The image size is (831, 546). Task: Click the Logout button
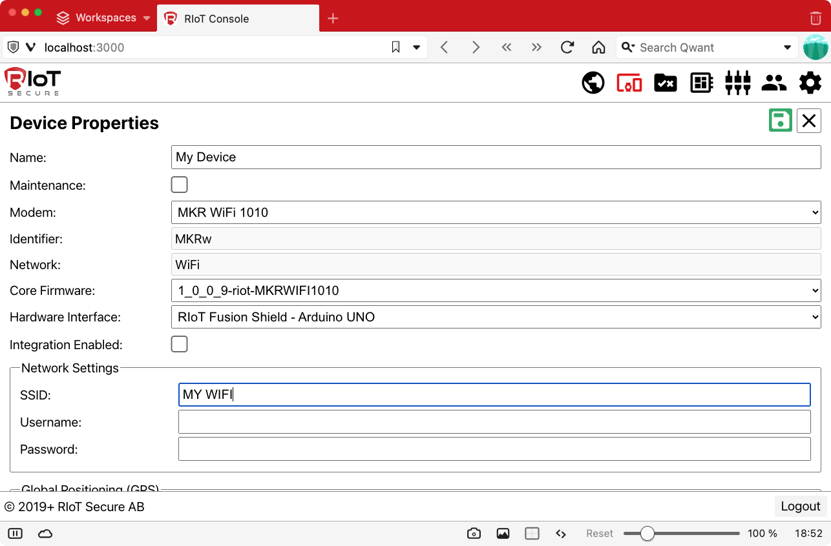[800, 507]
